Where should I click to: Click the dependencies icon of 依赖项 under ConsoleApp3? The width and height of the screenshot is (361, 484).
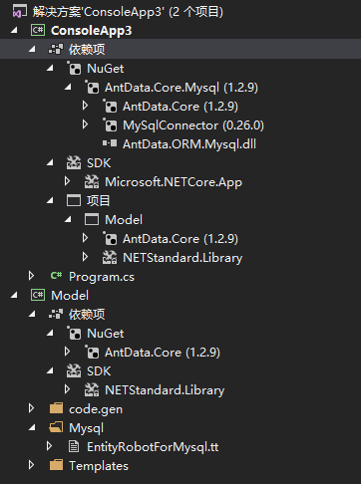tap(56, 50)
